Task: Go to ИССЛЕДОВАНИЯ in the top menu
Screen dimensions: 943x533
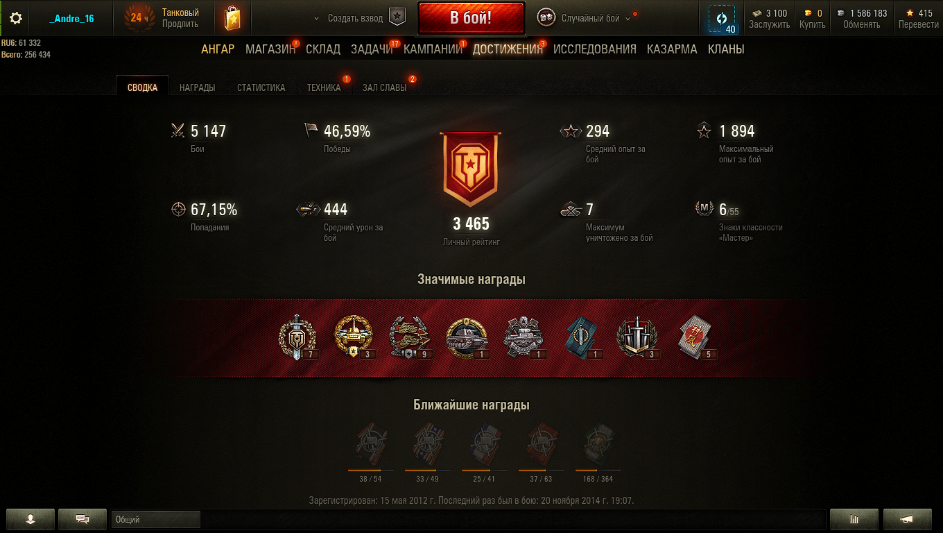Action: 595,49
